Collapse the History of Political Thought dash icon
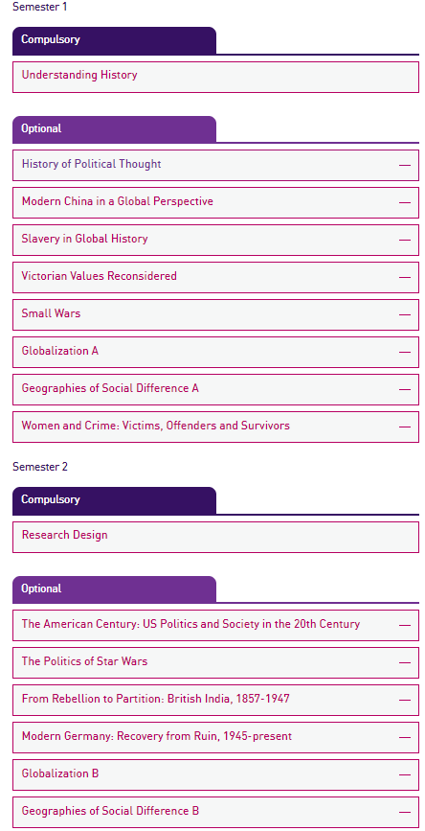 (405, 166)
